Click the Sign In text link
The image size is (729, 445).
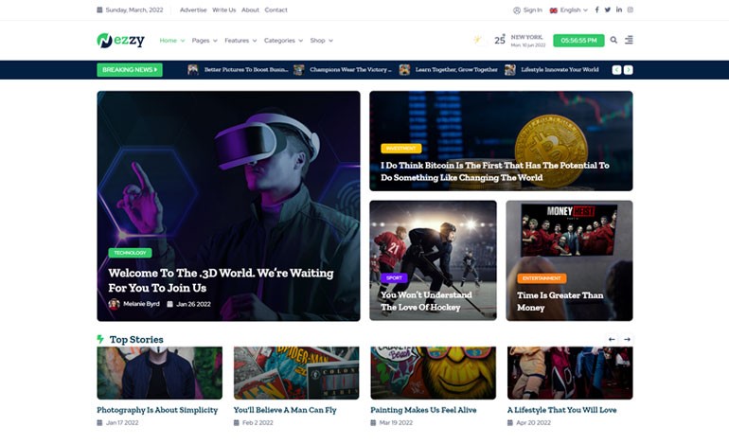pyautogui.click(x=533, y=9)
